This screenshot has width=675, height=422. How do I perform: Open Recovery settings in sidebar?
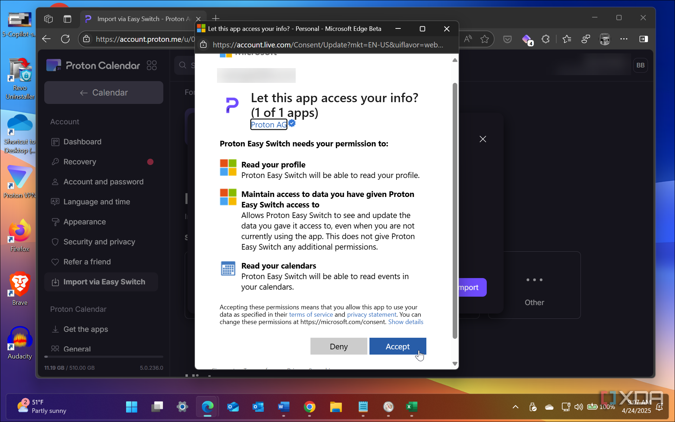(x=80, y=162)
